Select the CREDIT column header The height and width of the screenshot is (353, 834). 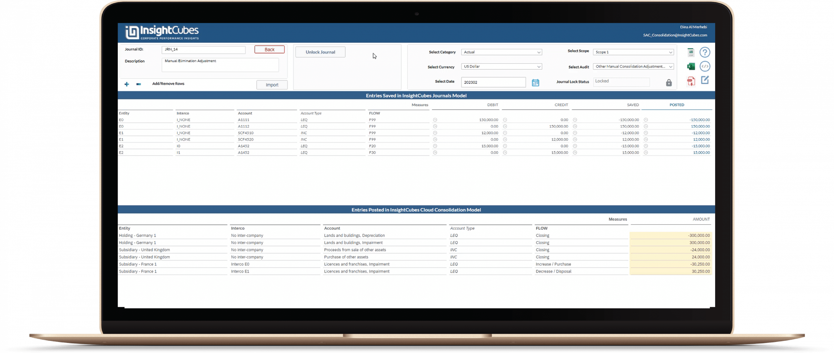(561, 105)
